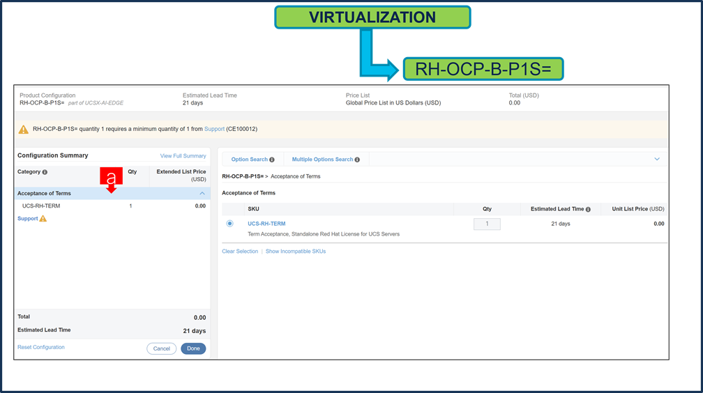Image resolution: width=703 pixels, height=393 pixels.
Task: Click the Extended List Price column header
Action: click(x=181, y=175)
